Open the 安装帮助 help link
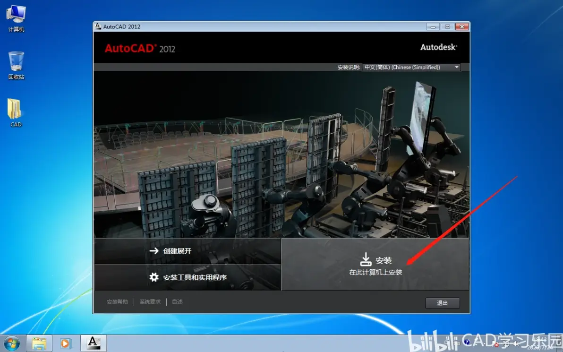The width and height of the screenshot is (563, 352). [x=117, y=302]
